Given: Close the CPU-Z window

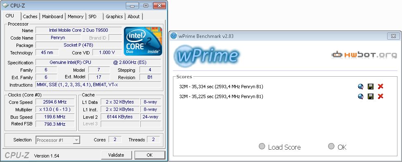Looking at the screenshot, I should point(159,6).
